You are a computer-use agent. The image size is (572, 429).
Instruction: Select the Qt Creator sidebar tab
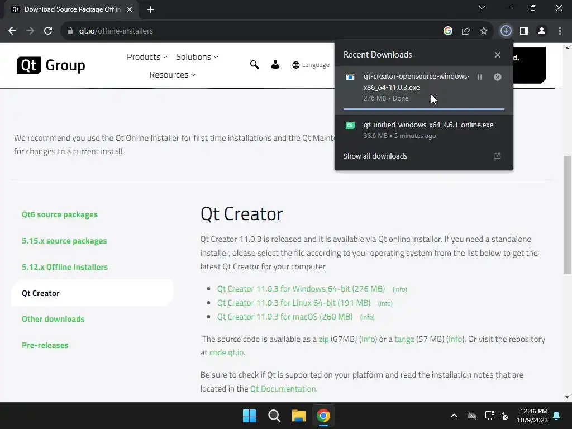(x=93, y=293)
